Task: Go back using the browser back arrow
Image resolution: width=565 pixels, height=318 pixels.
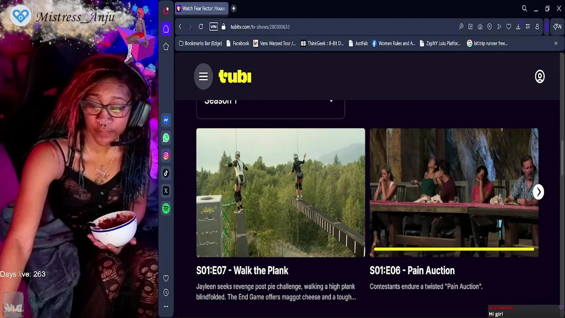Action: [x=180, y=26]
